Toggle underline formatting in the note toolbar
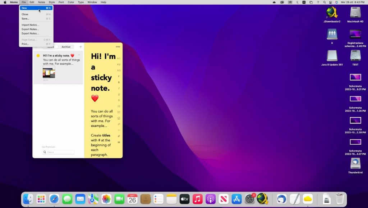Image resolution: width=368 pixels, height=208 pixels. pos(119,94)
